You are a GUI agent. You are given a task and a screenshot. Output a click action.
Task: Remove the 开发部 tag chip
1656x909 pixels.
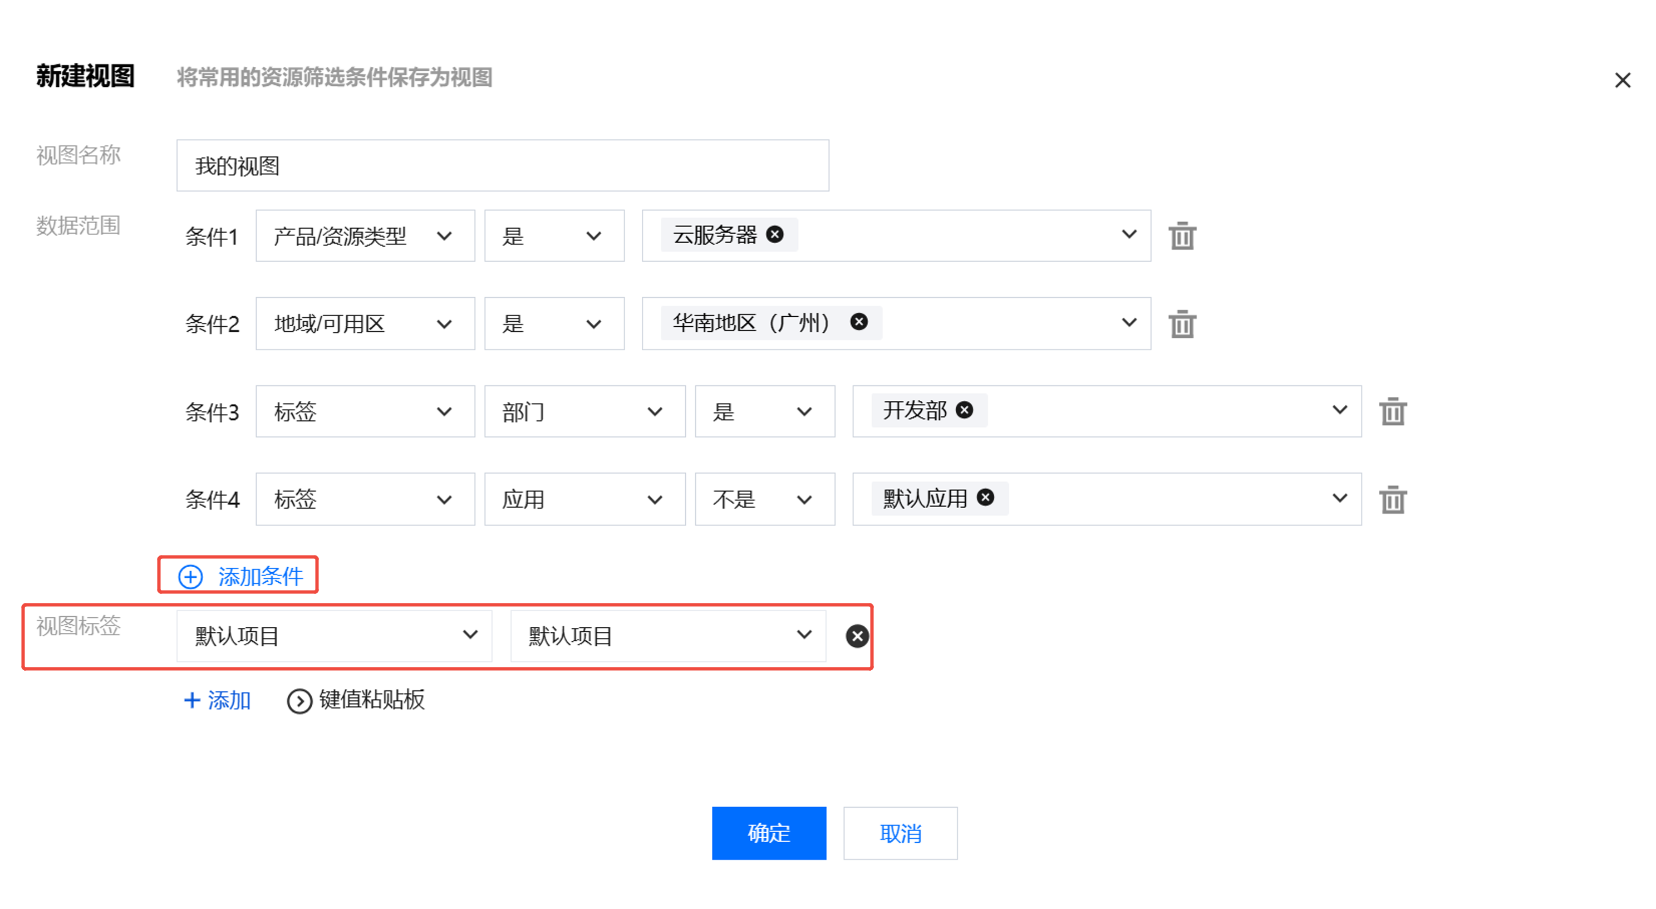coord(964,410)
